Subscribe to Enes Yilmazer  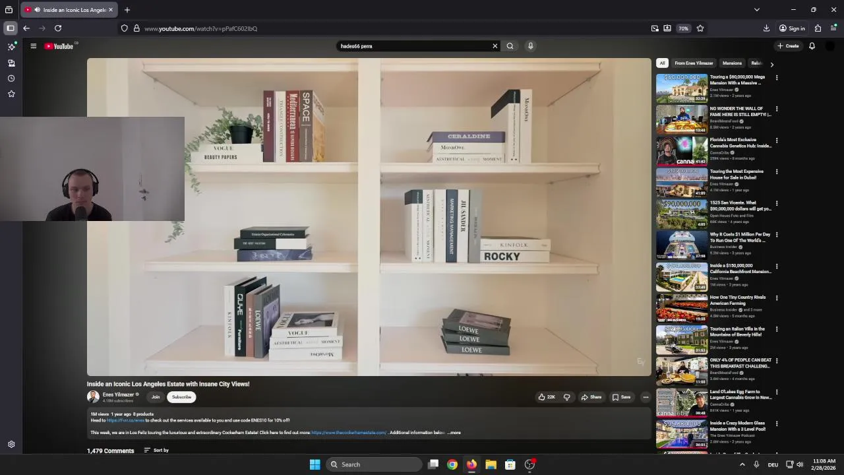pyautogui.click(x=181, y=397)
